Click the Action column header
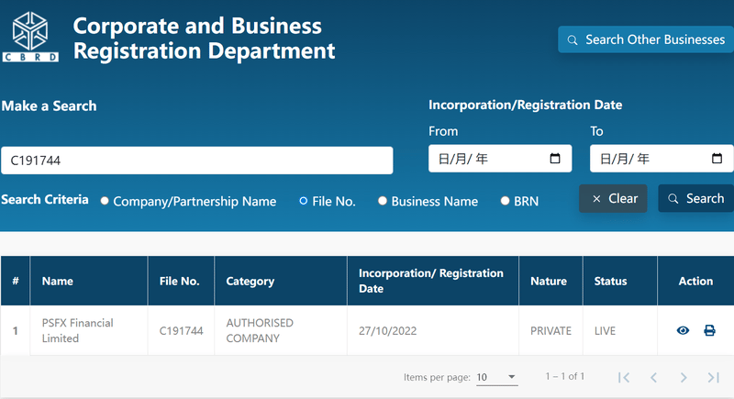The width and height of the screenshot is (734, 399). click(695, 281)
